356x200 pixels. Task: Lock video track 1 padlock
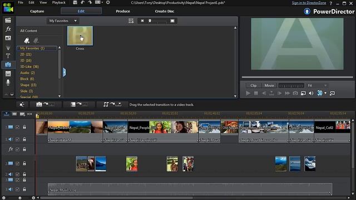pos(24,127)
